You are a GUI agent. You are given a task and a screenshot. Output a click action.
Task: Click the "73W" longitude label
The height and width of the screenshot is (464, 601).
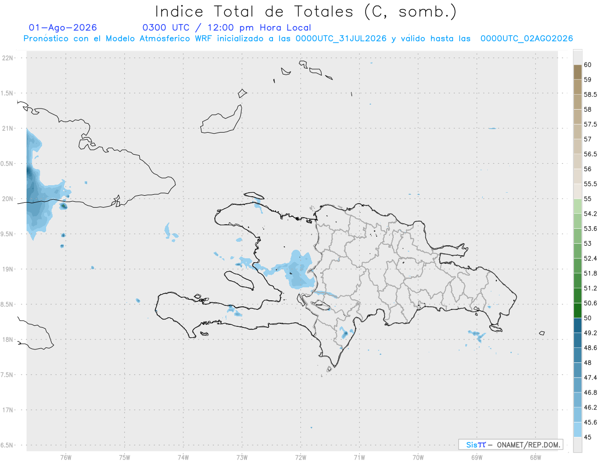[241, 457]
